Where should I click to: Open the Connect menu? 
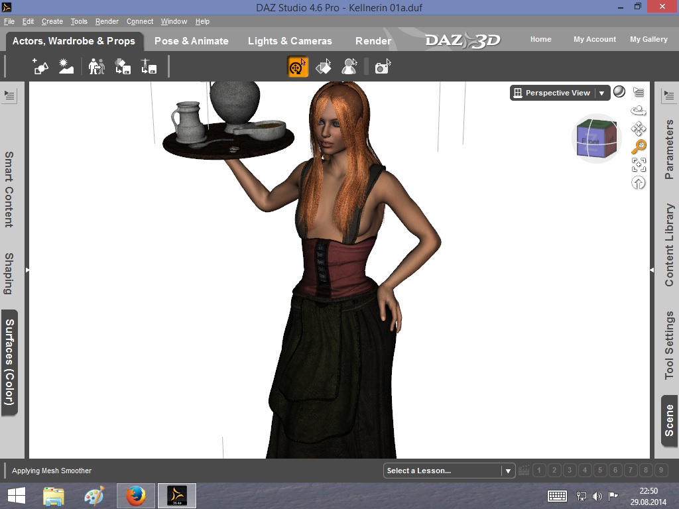pos(140,21)
